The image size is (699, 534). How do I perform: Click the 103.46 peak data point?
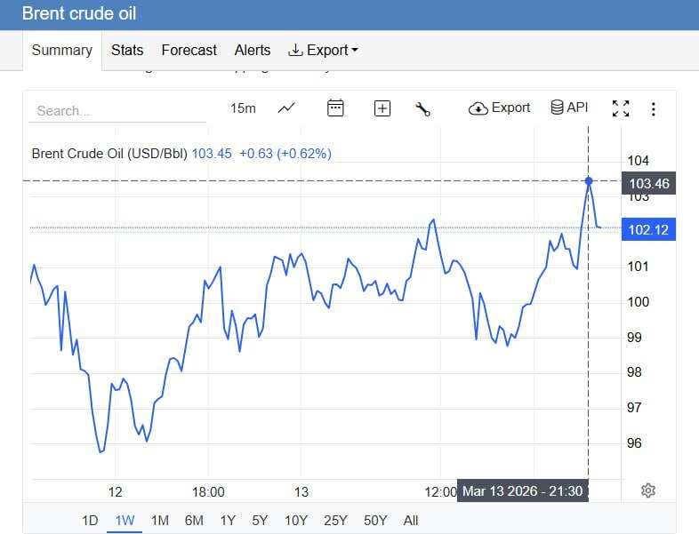[589, 181]
